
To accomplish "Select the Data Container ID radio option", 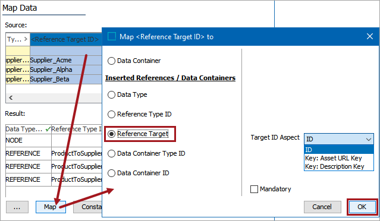I will point(111,173).
